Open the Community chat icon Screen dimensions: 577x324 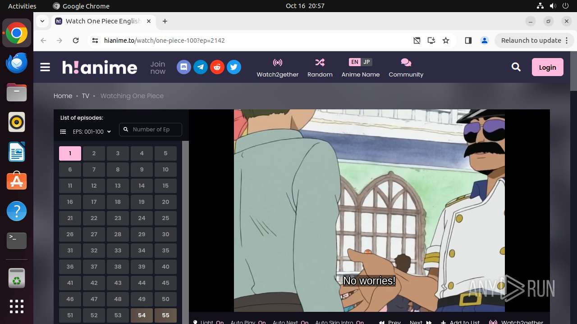(x=406, y=62)
